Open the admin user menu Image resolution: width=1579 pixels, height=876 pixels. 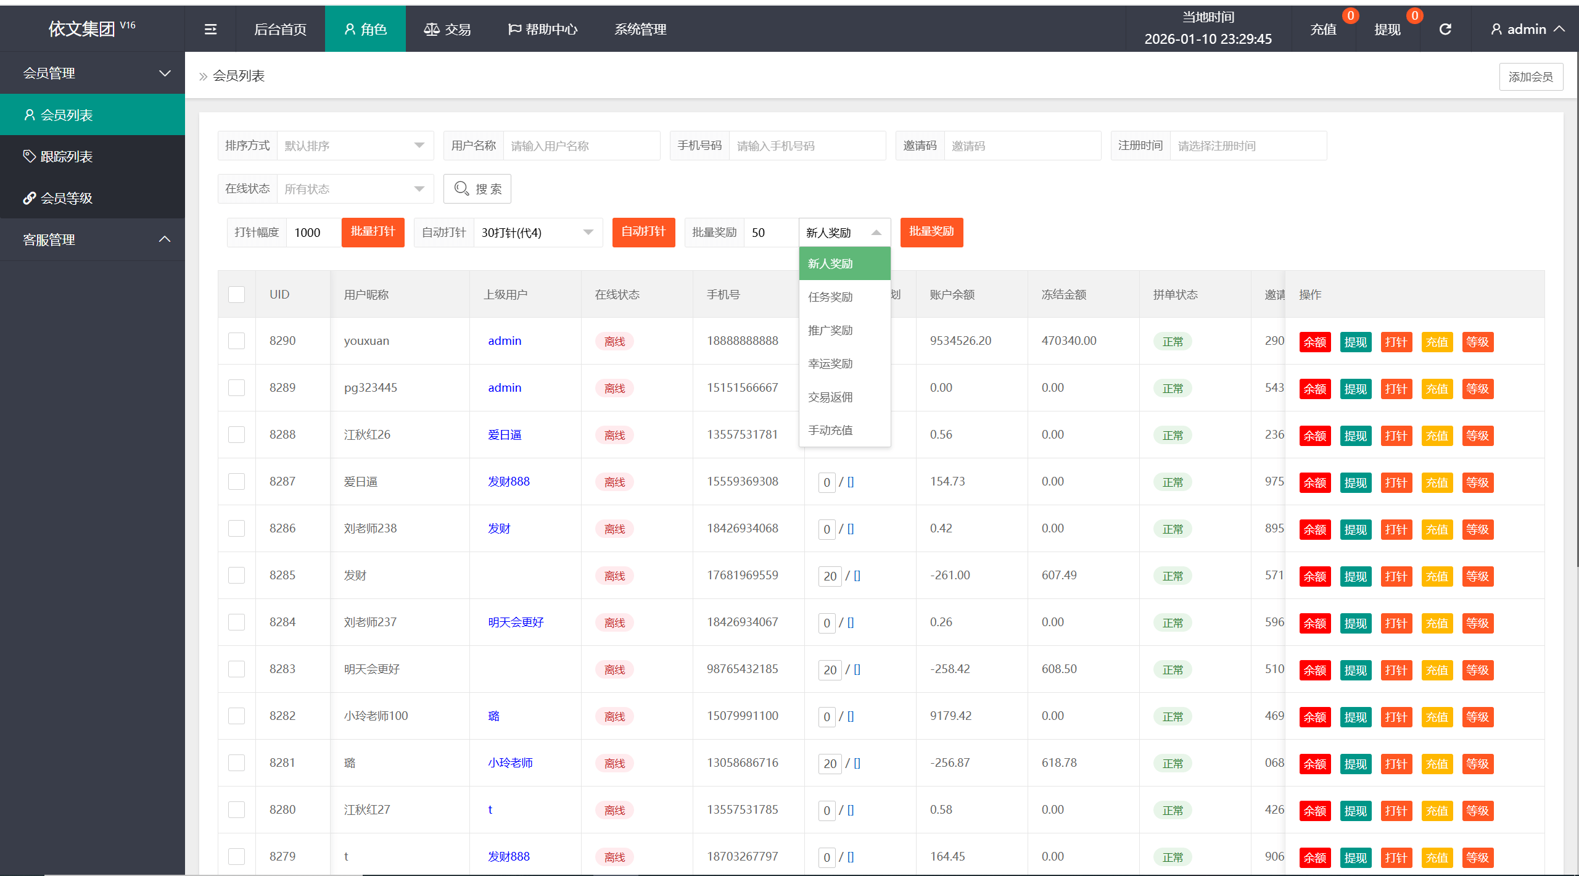(1527, 29)
